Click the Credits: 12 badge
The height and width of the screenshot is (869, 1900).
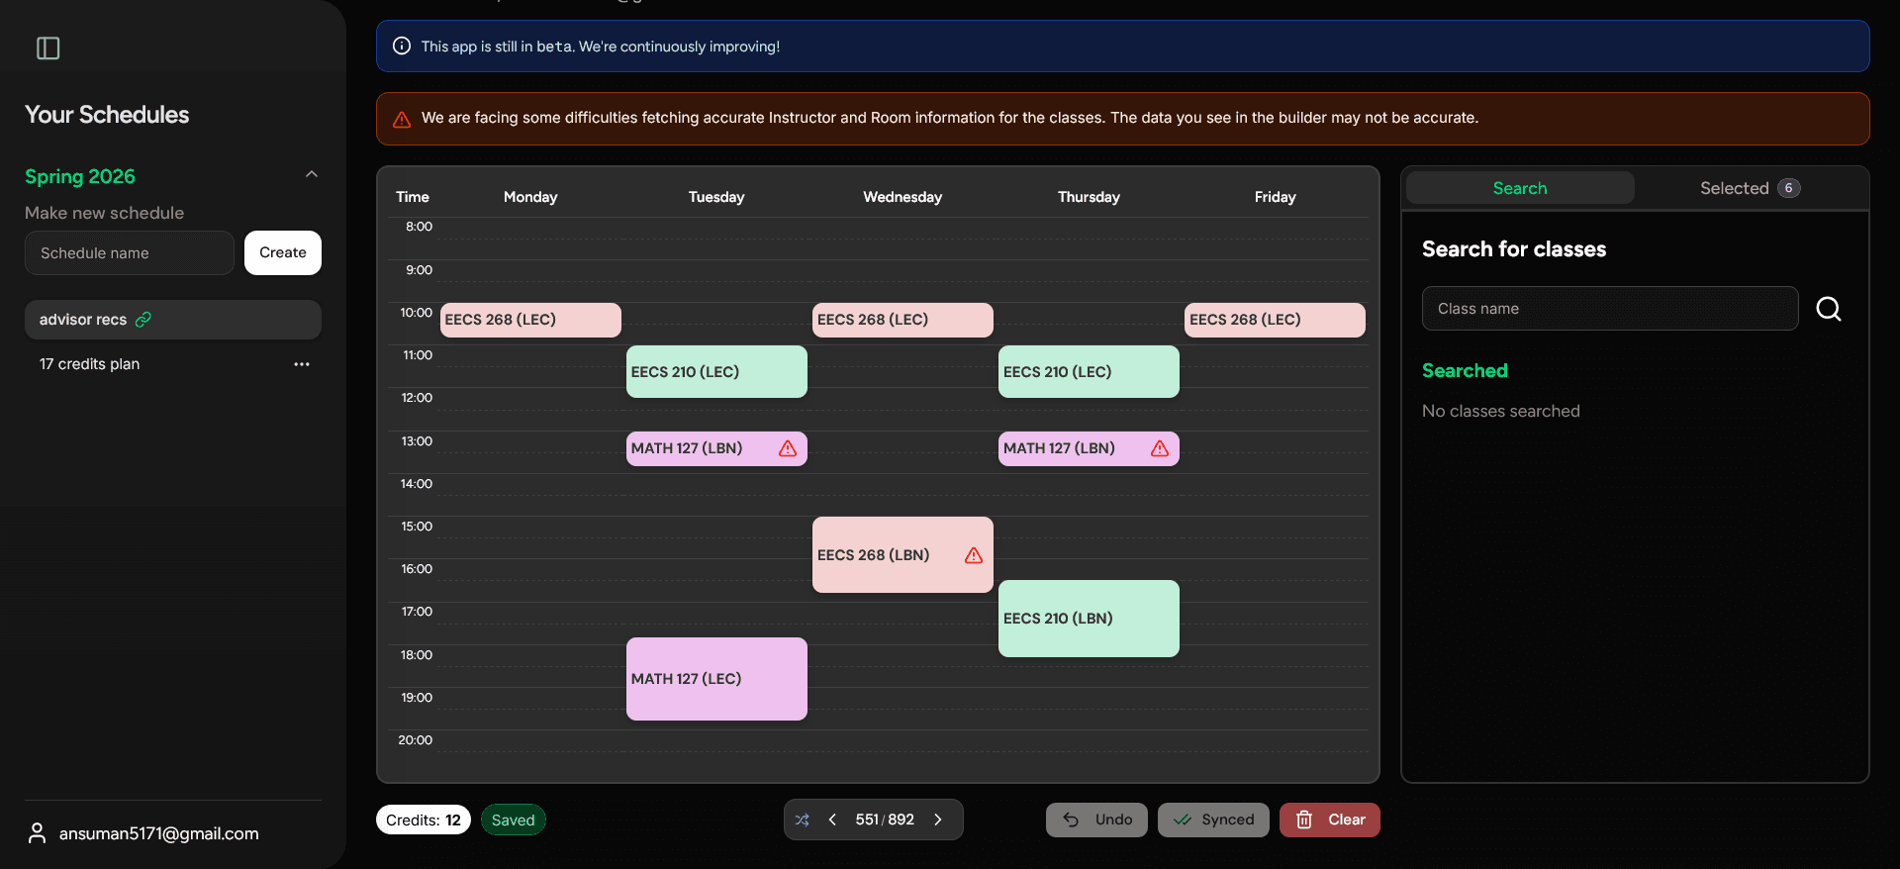coord(424,820)
